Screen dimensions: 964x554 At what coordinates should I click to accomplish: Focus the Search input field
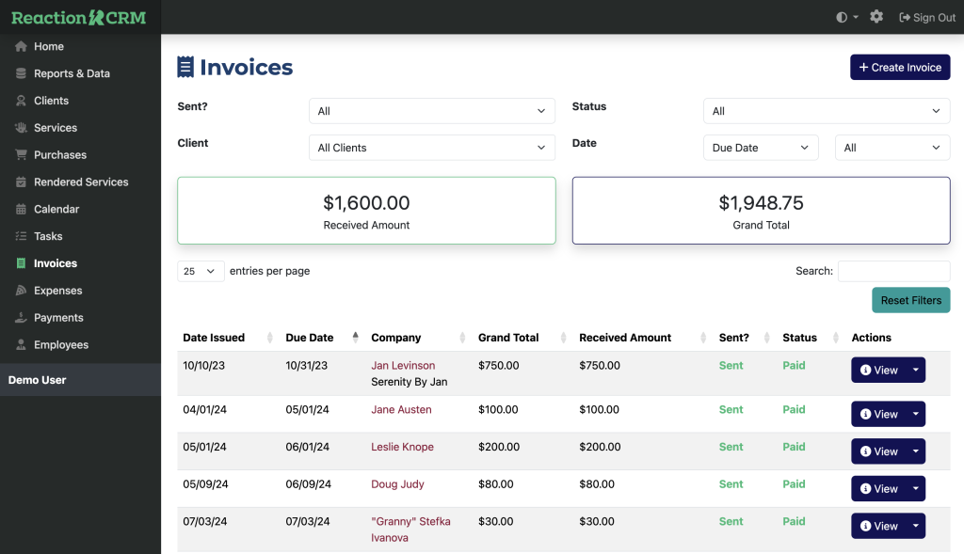(x=893, y=271)
